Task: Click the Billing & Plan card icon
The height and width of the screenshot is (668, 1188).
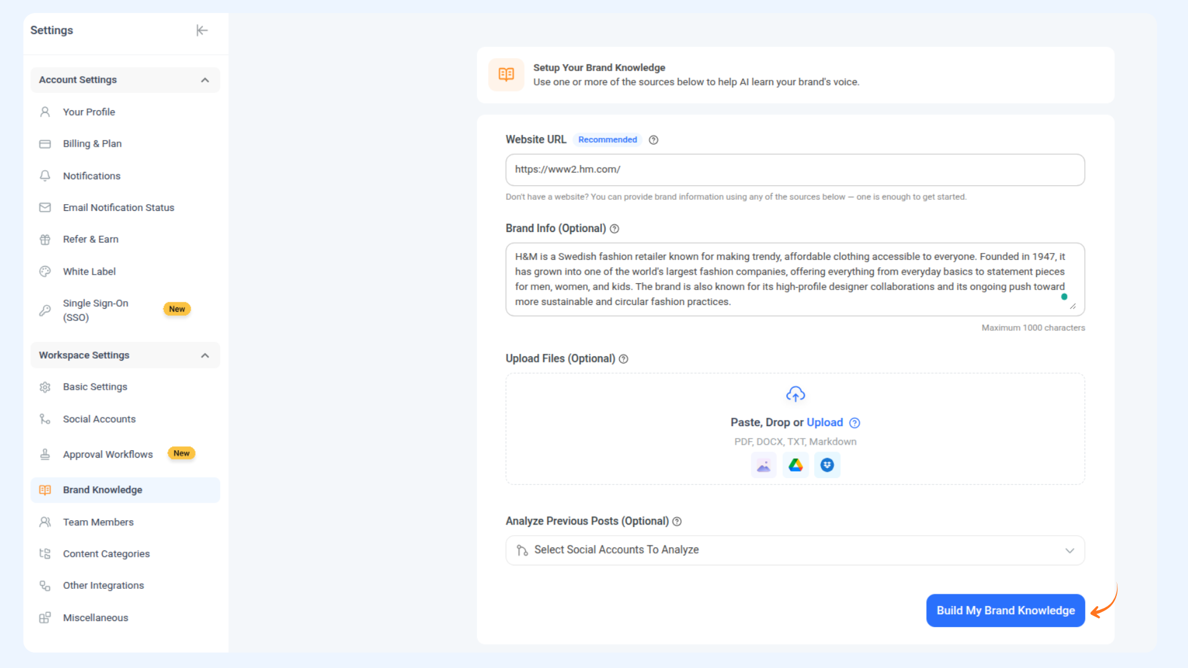Action: point(45,143)
